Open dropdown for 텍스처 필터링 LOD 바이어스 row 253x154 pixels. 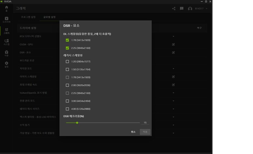[173, 117]
